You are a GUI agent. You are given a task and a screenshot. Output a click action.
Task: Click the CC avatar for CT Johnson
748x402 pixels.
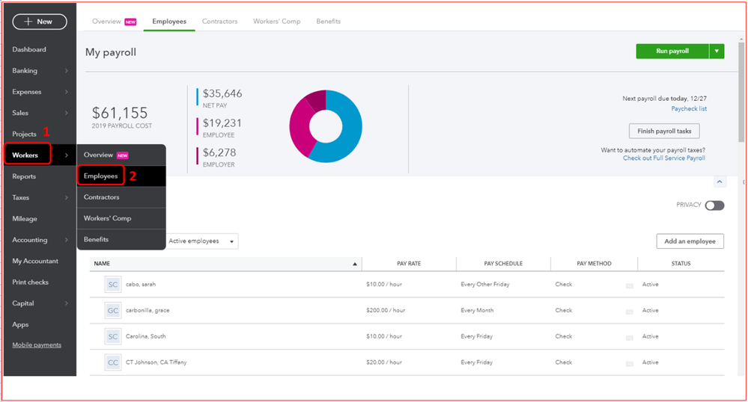[113, 362]
